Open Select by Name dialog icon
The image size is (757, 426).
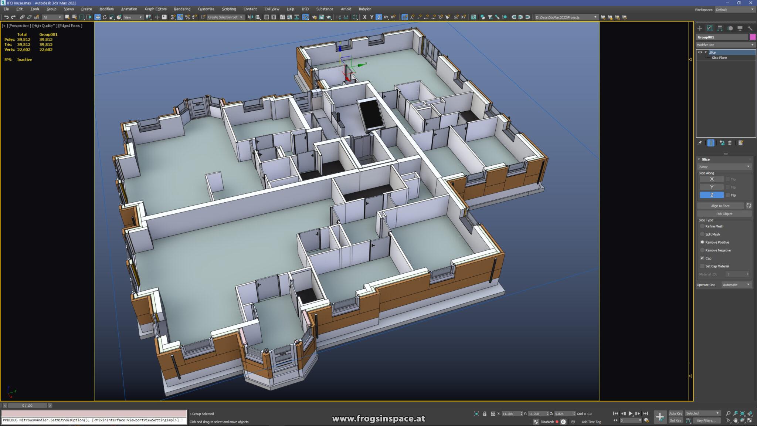click(x=75, y=17)
